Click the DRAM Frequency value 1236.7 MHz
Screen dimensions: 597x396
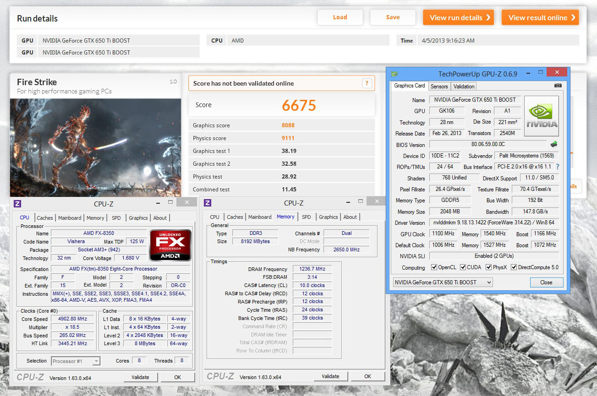(x=312, y=269)
